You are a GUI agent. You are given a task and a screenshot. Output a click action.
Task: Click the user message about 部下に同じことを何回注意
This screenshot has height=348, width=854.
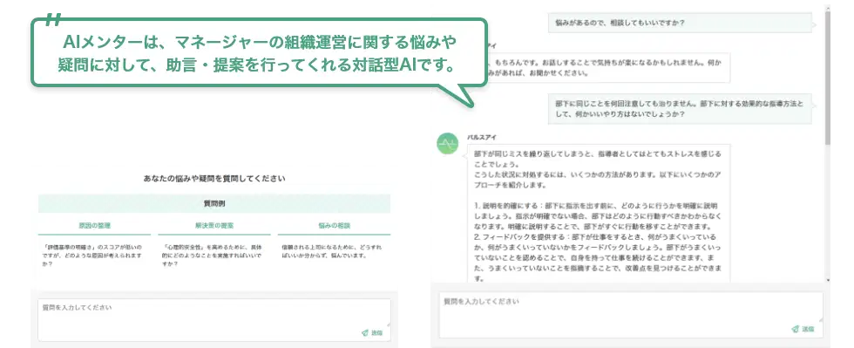pyautogui.click(x=680, y=108)
